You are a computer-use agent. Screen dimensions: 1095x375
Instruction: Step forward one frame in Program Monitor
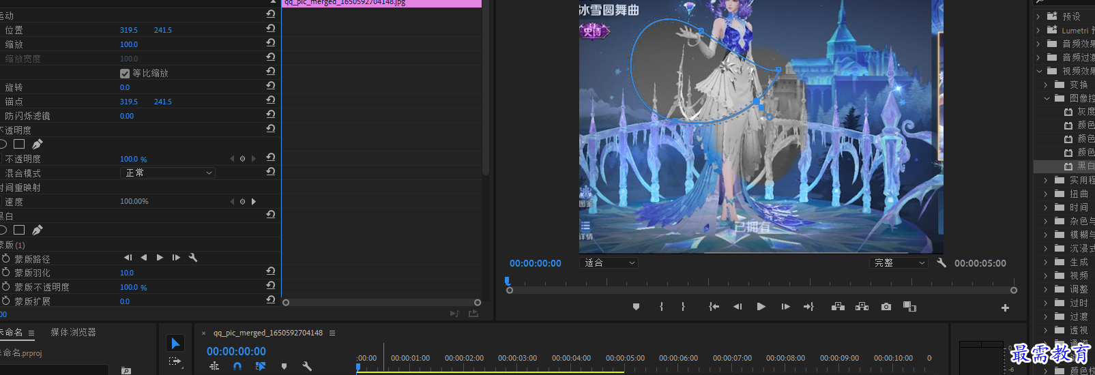(785, 307)
